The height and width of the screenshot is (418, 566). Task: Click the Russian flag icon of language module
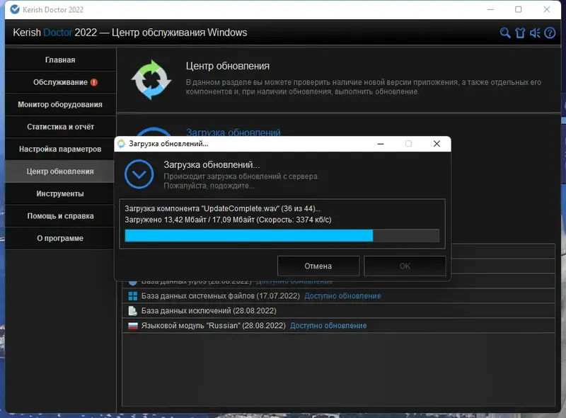click(133, 326)
